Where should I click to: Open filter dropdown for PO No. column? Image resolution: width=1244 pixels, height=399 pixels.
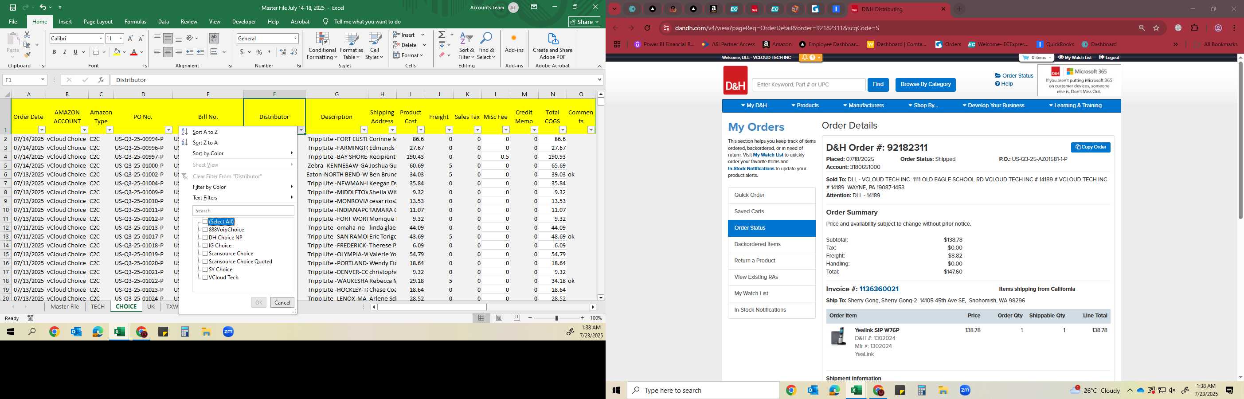[x=168, y=130]
